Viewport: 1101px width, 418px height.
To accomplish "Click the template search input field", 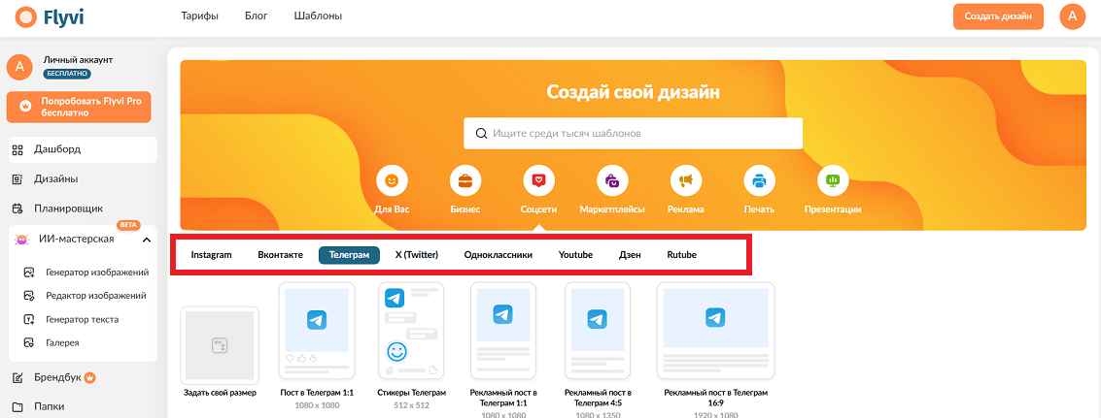I will click(x=633, y=133).
